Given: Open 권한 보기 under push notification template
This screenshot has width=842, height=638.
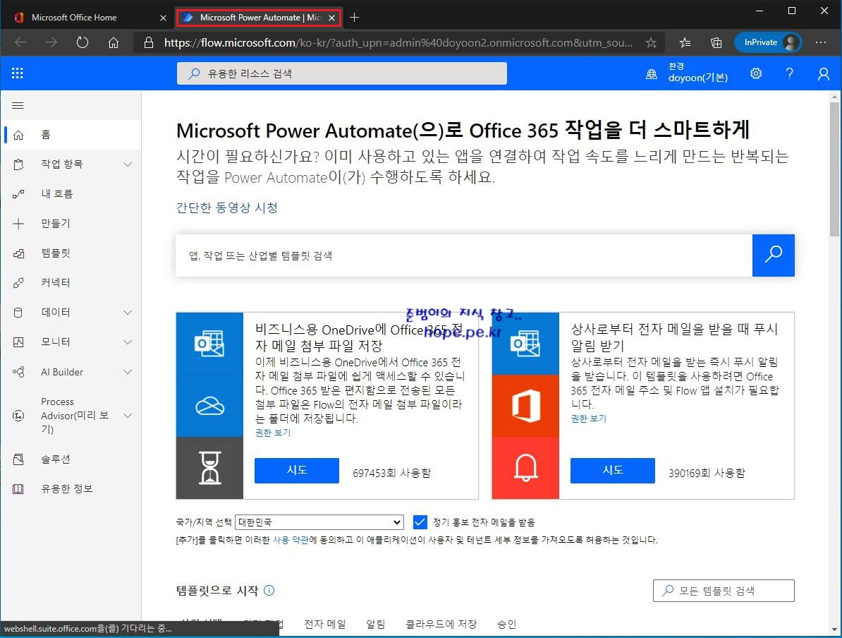Looking at the screenshot, I should click(589, 419).
